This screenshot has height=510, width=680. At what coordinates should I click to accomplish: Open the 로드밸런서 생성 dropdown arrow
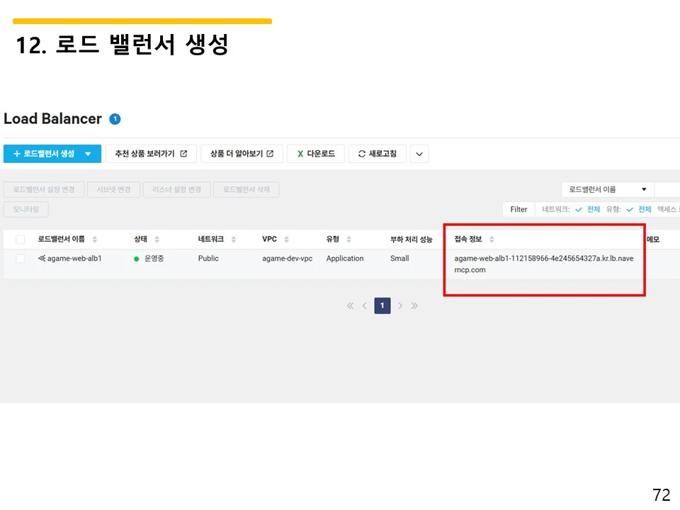pos(88,154)
